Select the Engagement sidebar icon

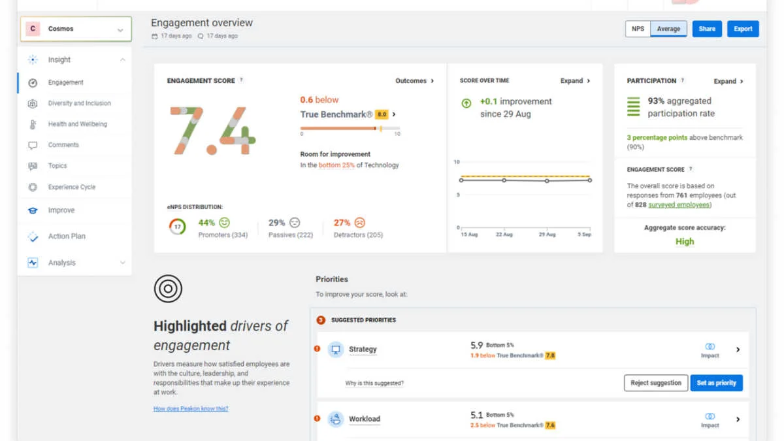(x=32, y=82)
